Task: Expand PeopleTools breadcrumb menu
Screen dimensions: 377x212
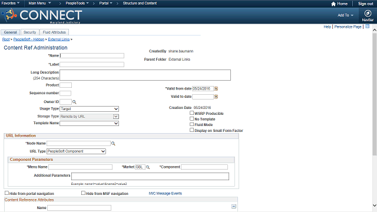Action: coord(77,4)
